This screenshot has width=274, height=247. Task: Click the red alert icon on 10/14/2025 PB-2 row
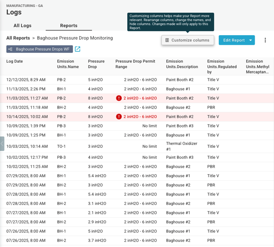(x=119, y=117)
